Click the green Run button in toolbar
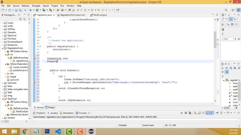This screenshot has width=241, height=135. [37, 10]
